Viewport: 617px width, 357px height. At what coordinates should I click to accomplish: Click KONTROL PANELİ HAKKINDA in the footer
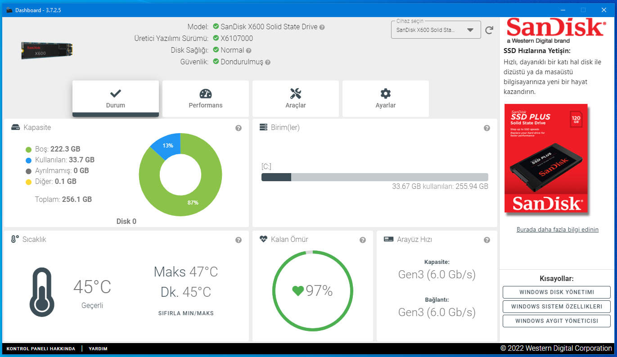(x=41, y=348)
